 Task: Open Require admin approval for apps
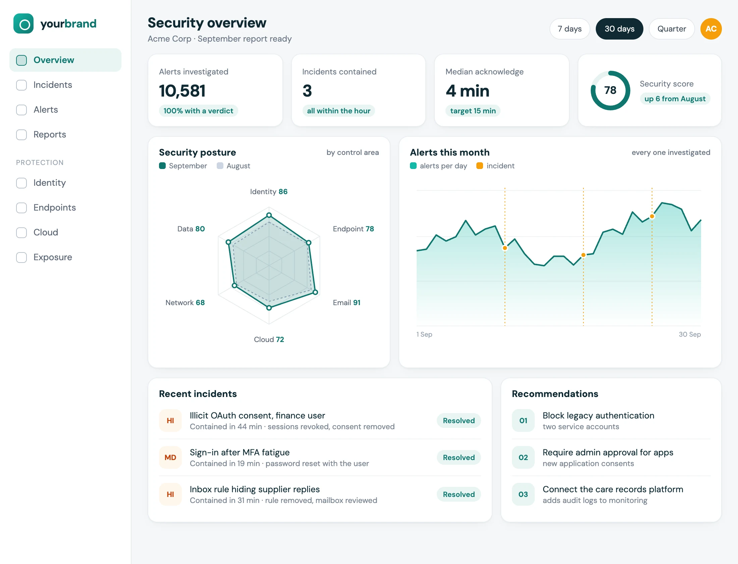pyautogui.click(x=611, y=458)
